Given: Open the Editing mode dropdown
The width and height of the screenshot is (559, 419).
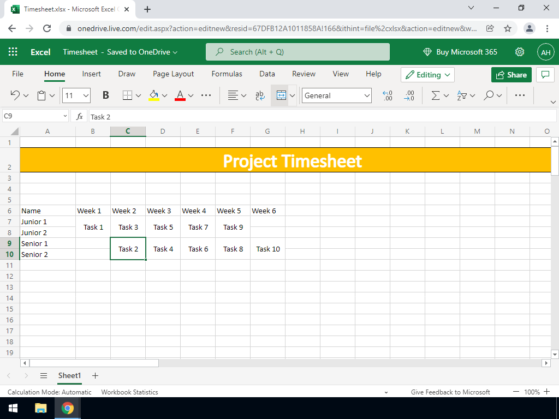Looking at the screenshot, I should coord(427,75).
